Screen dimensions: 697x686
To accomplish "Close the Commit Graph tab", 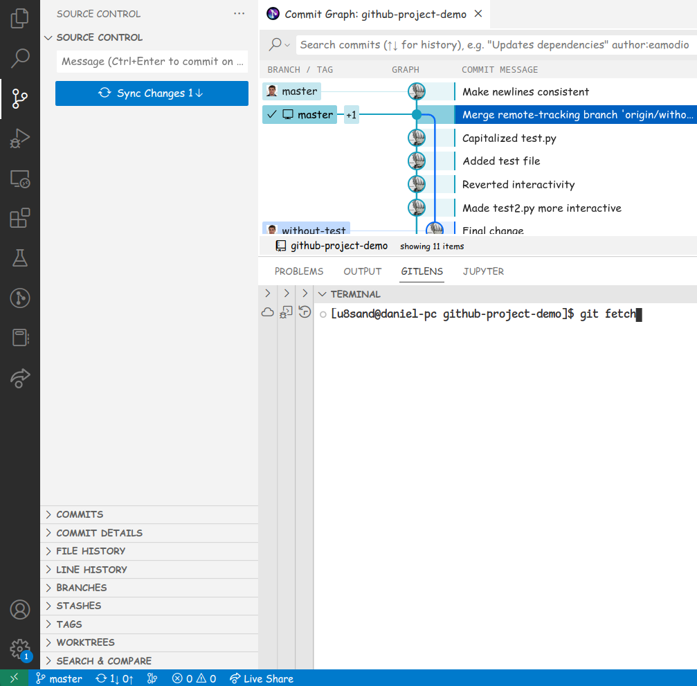I will [478, 14].
